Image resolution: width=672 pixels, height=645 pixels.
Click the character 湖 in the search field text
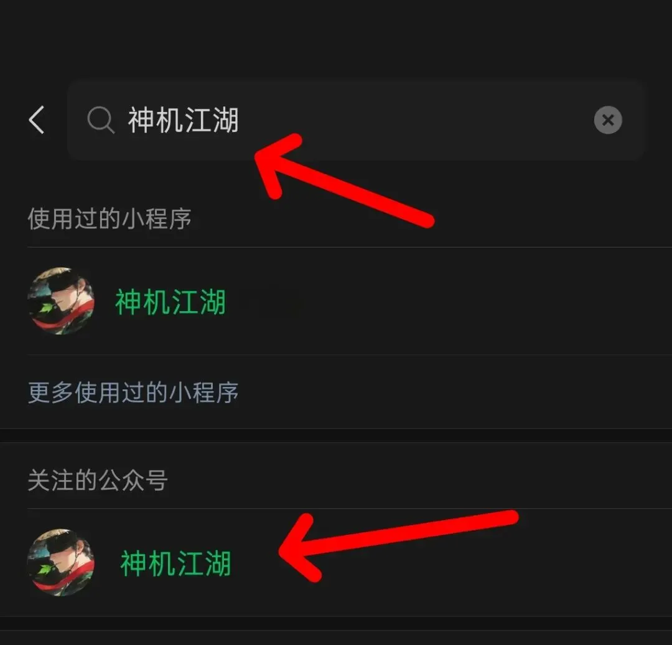[225, 120]
